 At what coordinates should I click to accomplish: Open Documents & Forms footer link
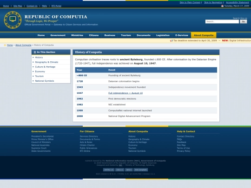click(90, 139)
